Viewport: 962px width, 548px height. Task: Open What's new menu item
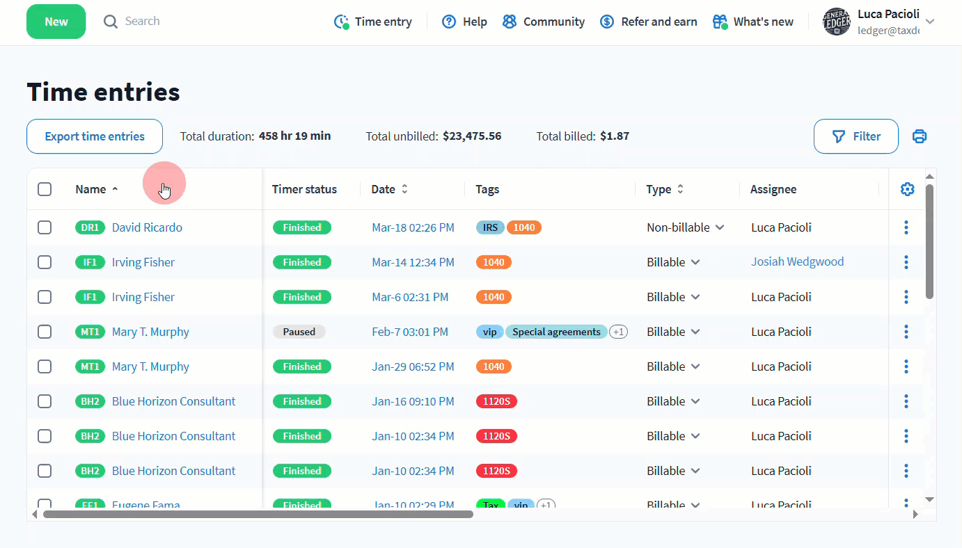(753, 22)
